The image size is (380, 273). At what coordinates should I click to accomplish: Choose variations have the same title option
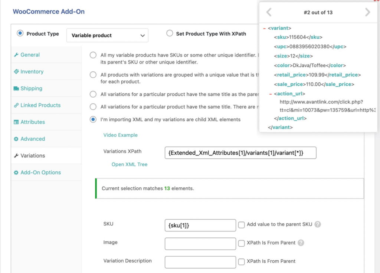pos(93,106)
